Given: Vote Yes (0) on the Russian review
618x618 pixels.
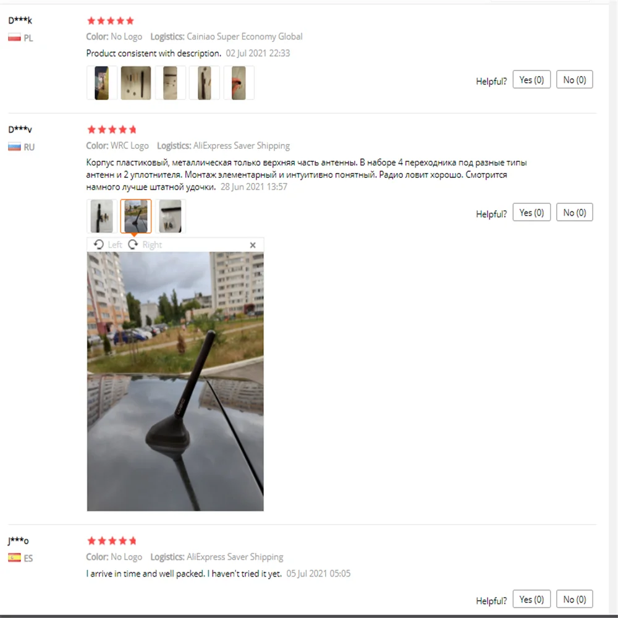Looking at the screenshot, I should point(531,213).
